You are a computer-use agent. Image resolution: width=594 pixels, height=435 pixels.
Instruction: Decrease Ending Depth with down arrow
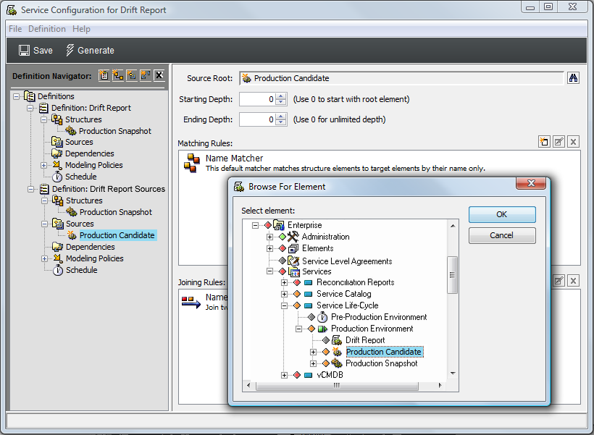[x=281, y=122]
